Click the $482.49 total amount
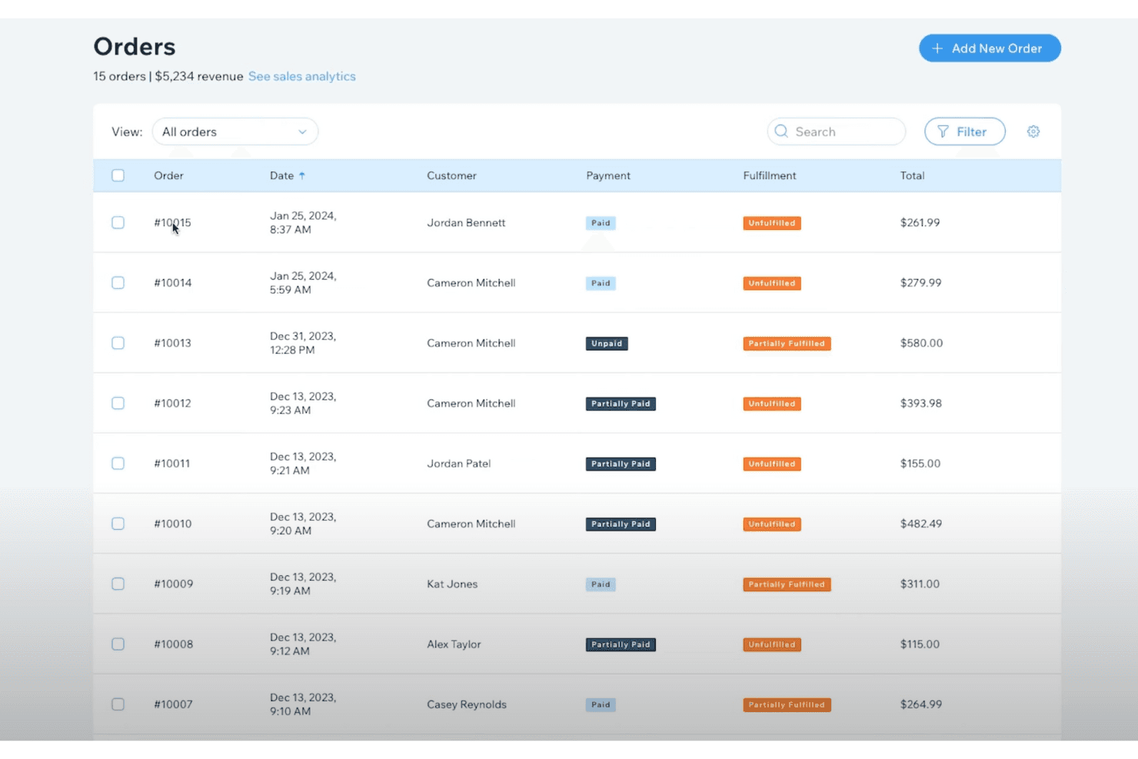The image size is (1138, 759). pos(921,524)
